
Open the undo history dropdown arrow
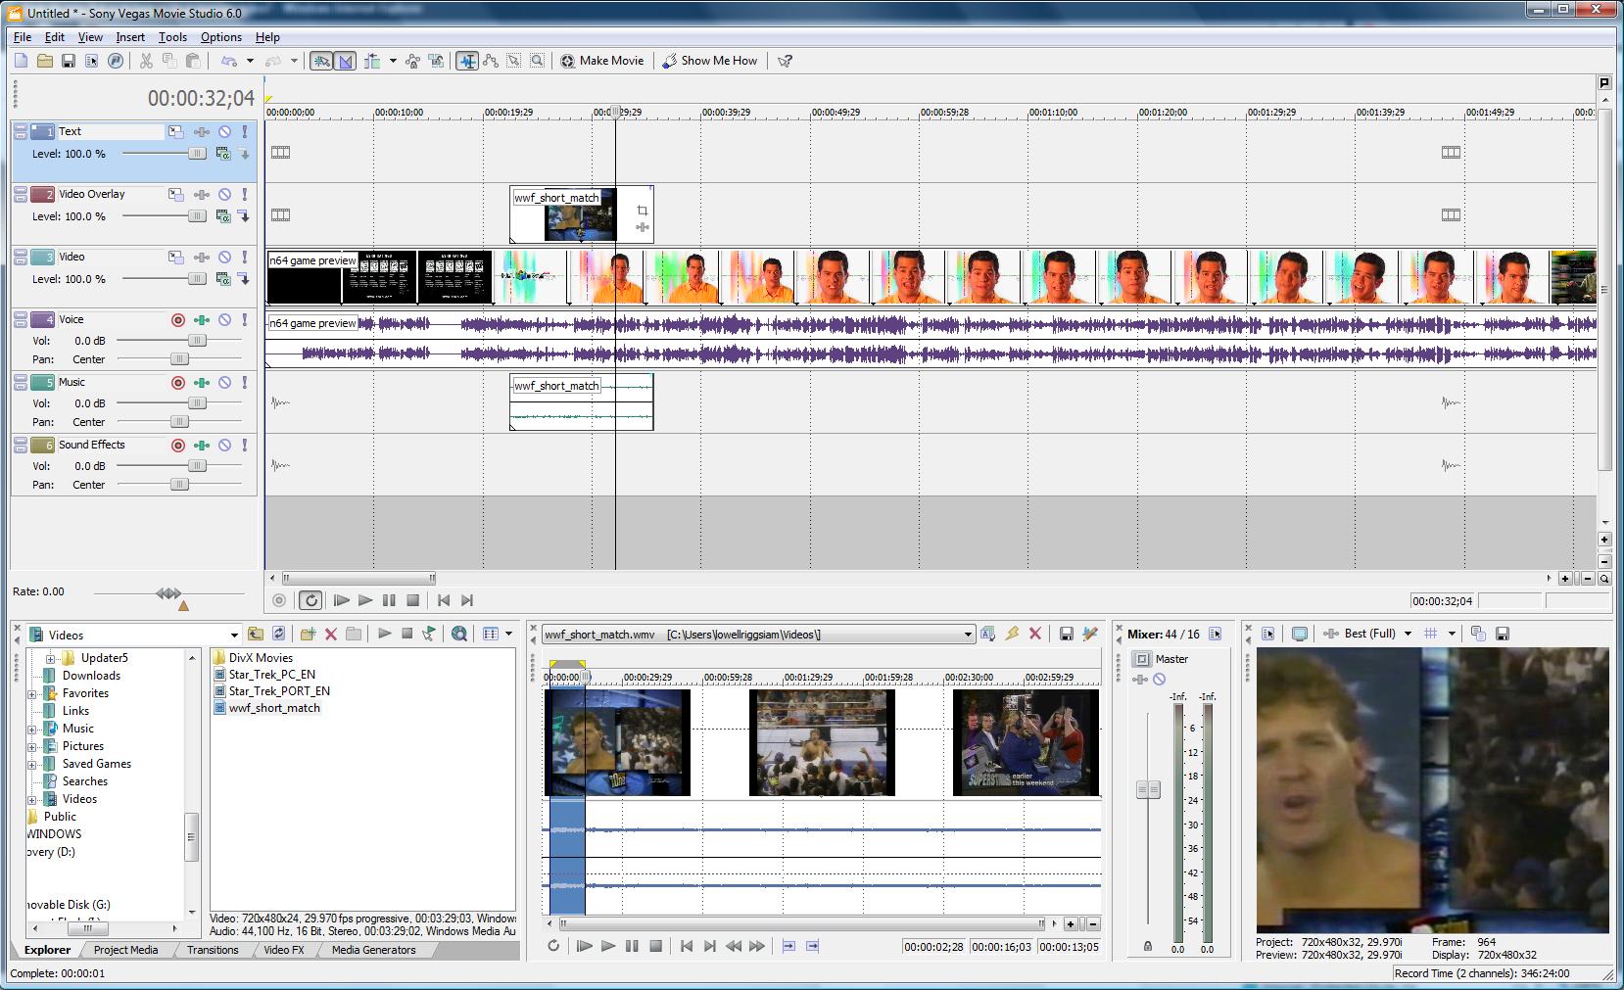(250, 61)
